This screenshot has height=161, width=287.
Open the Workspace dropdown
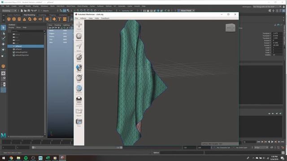click(x=267, y=7)
